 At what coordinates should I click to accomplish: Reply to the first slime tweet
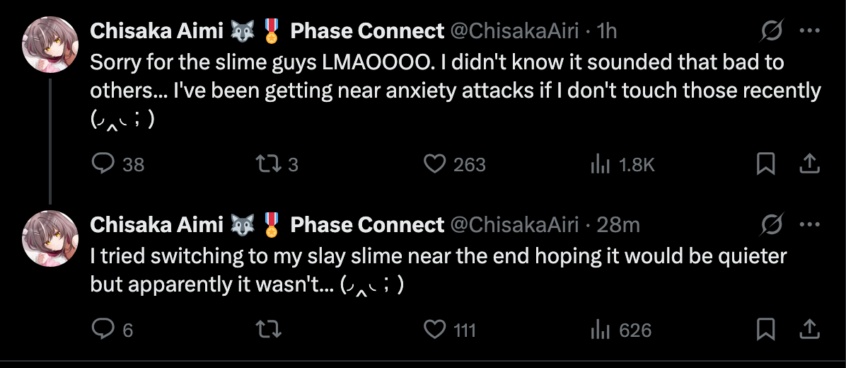[103, 164]
